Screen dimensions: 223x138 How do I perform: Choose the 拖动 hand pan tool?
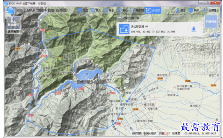(x=122, y=10)
